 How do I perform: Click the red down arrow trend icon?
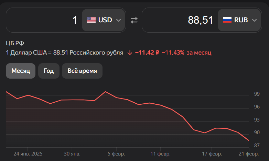(130, 53)
